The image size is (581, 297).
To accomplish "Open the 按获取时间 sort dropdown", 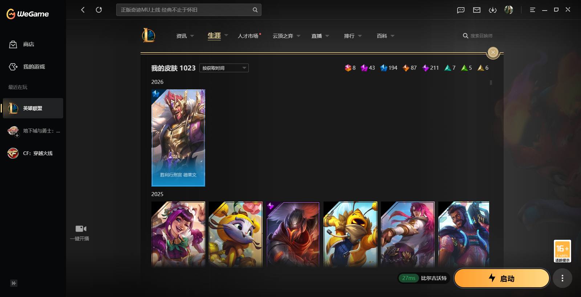I will pyautogui.click(x=224, y=68).
